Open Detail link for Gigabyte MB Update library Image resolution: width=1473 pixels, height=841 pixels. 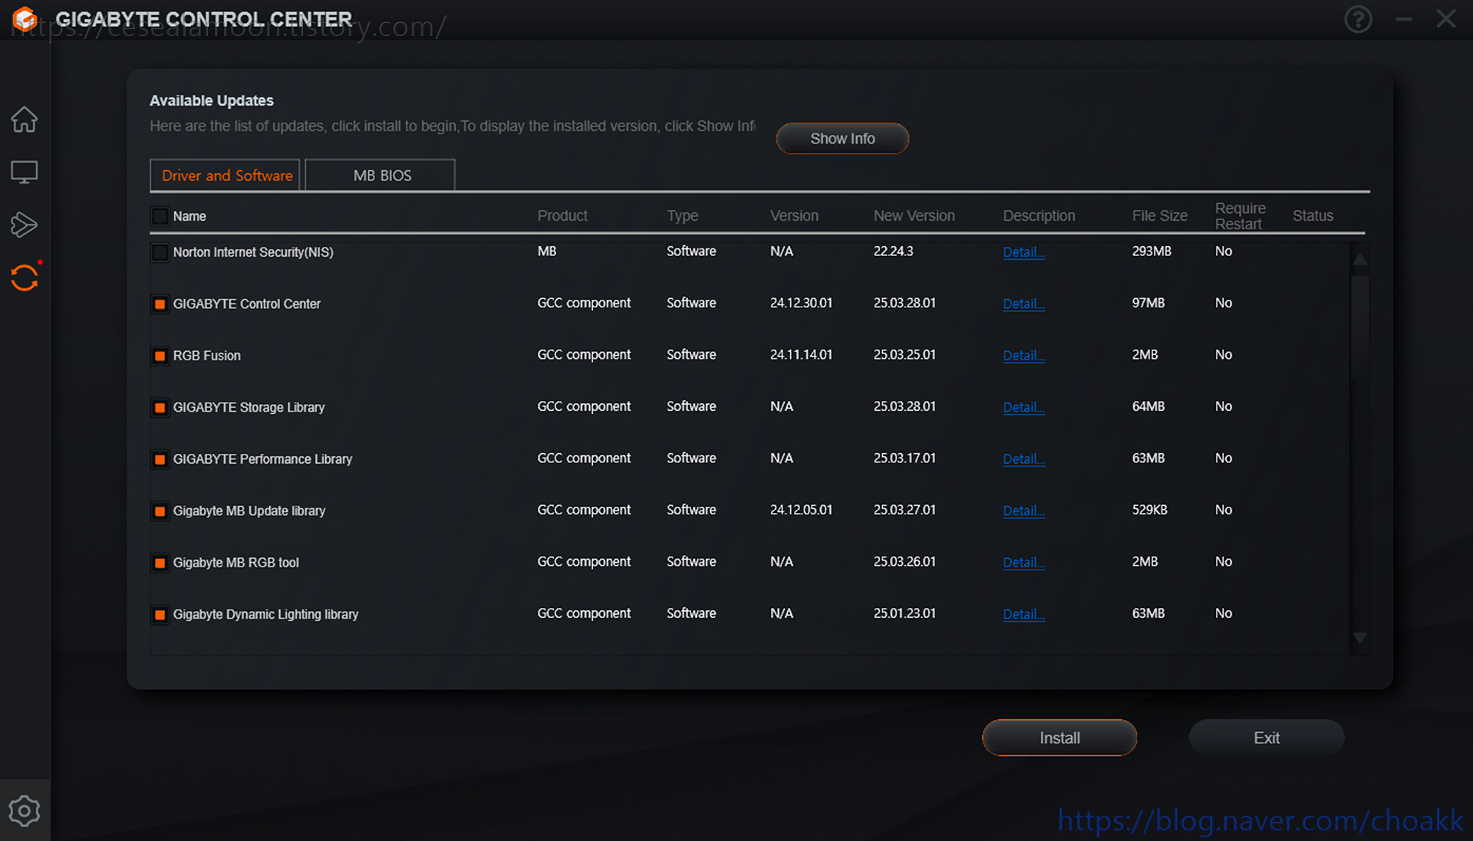(1023, 511)
